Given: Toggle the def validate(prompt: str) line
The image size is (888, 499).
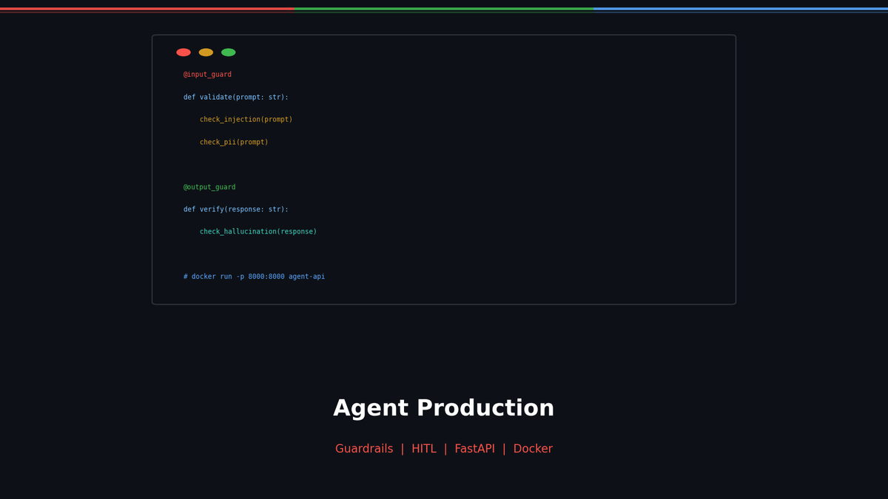Looking at the screenshot, I should point(235,96).
